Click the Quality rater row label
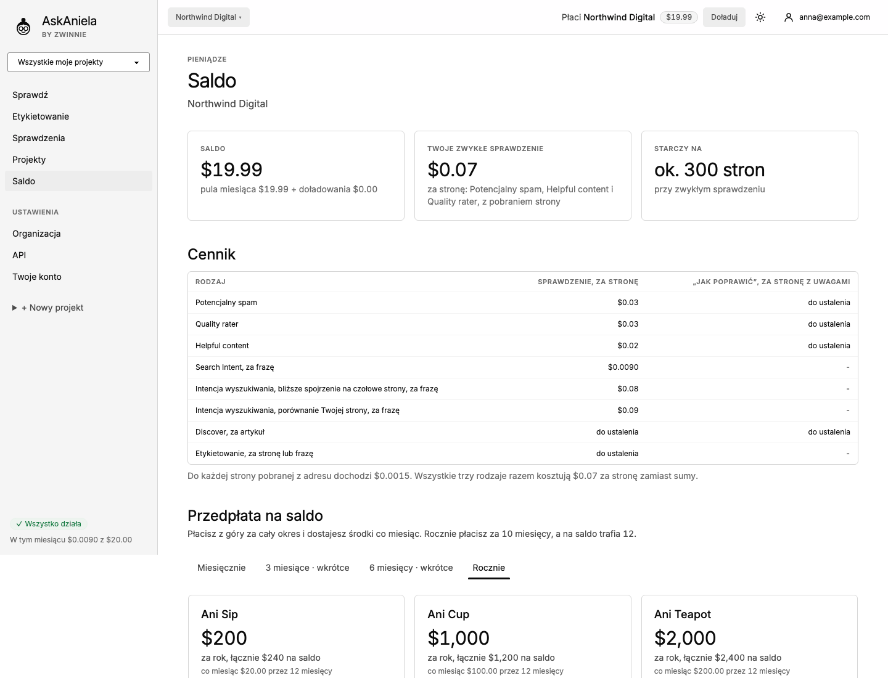This screenshot has width=888, height=678. click(x=217, y=324)
